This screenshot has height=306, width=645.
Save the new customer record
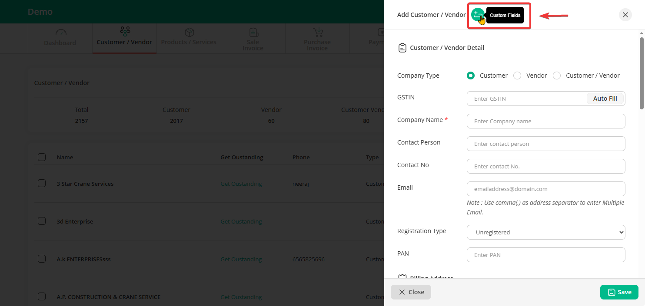[x=619, y=292]
